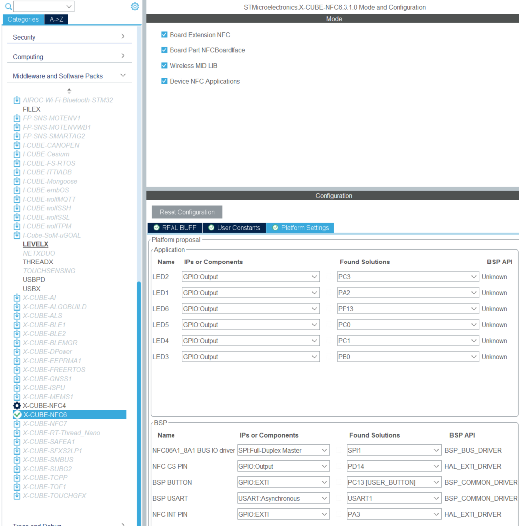Viewport: 519px width, 526px height.
Task: Click the download icon beside I-CUBE-CANOPEN
Action: click(17, 145)
